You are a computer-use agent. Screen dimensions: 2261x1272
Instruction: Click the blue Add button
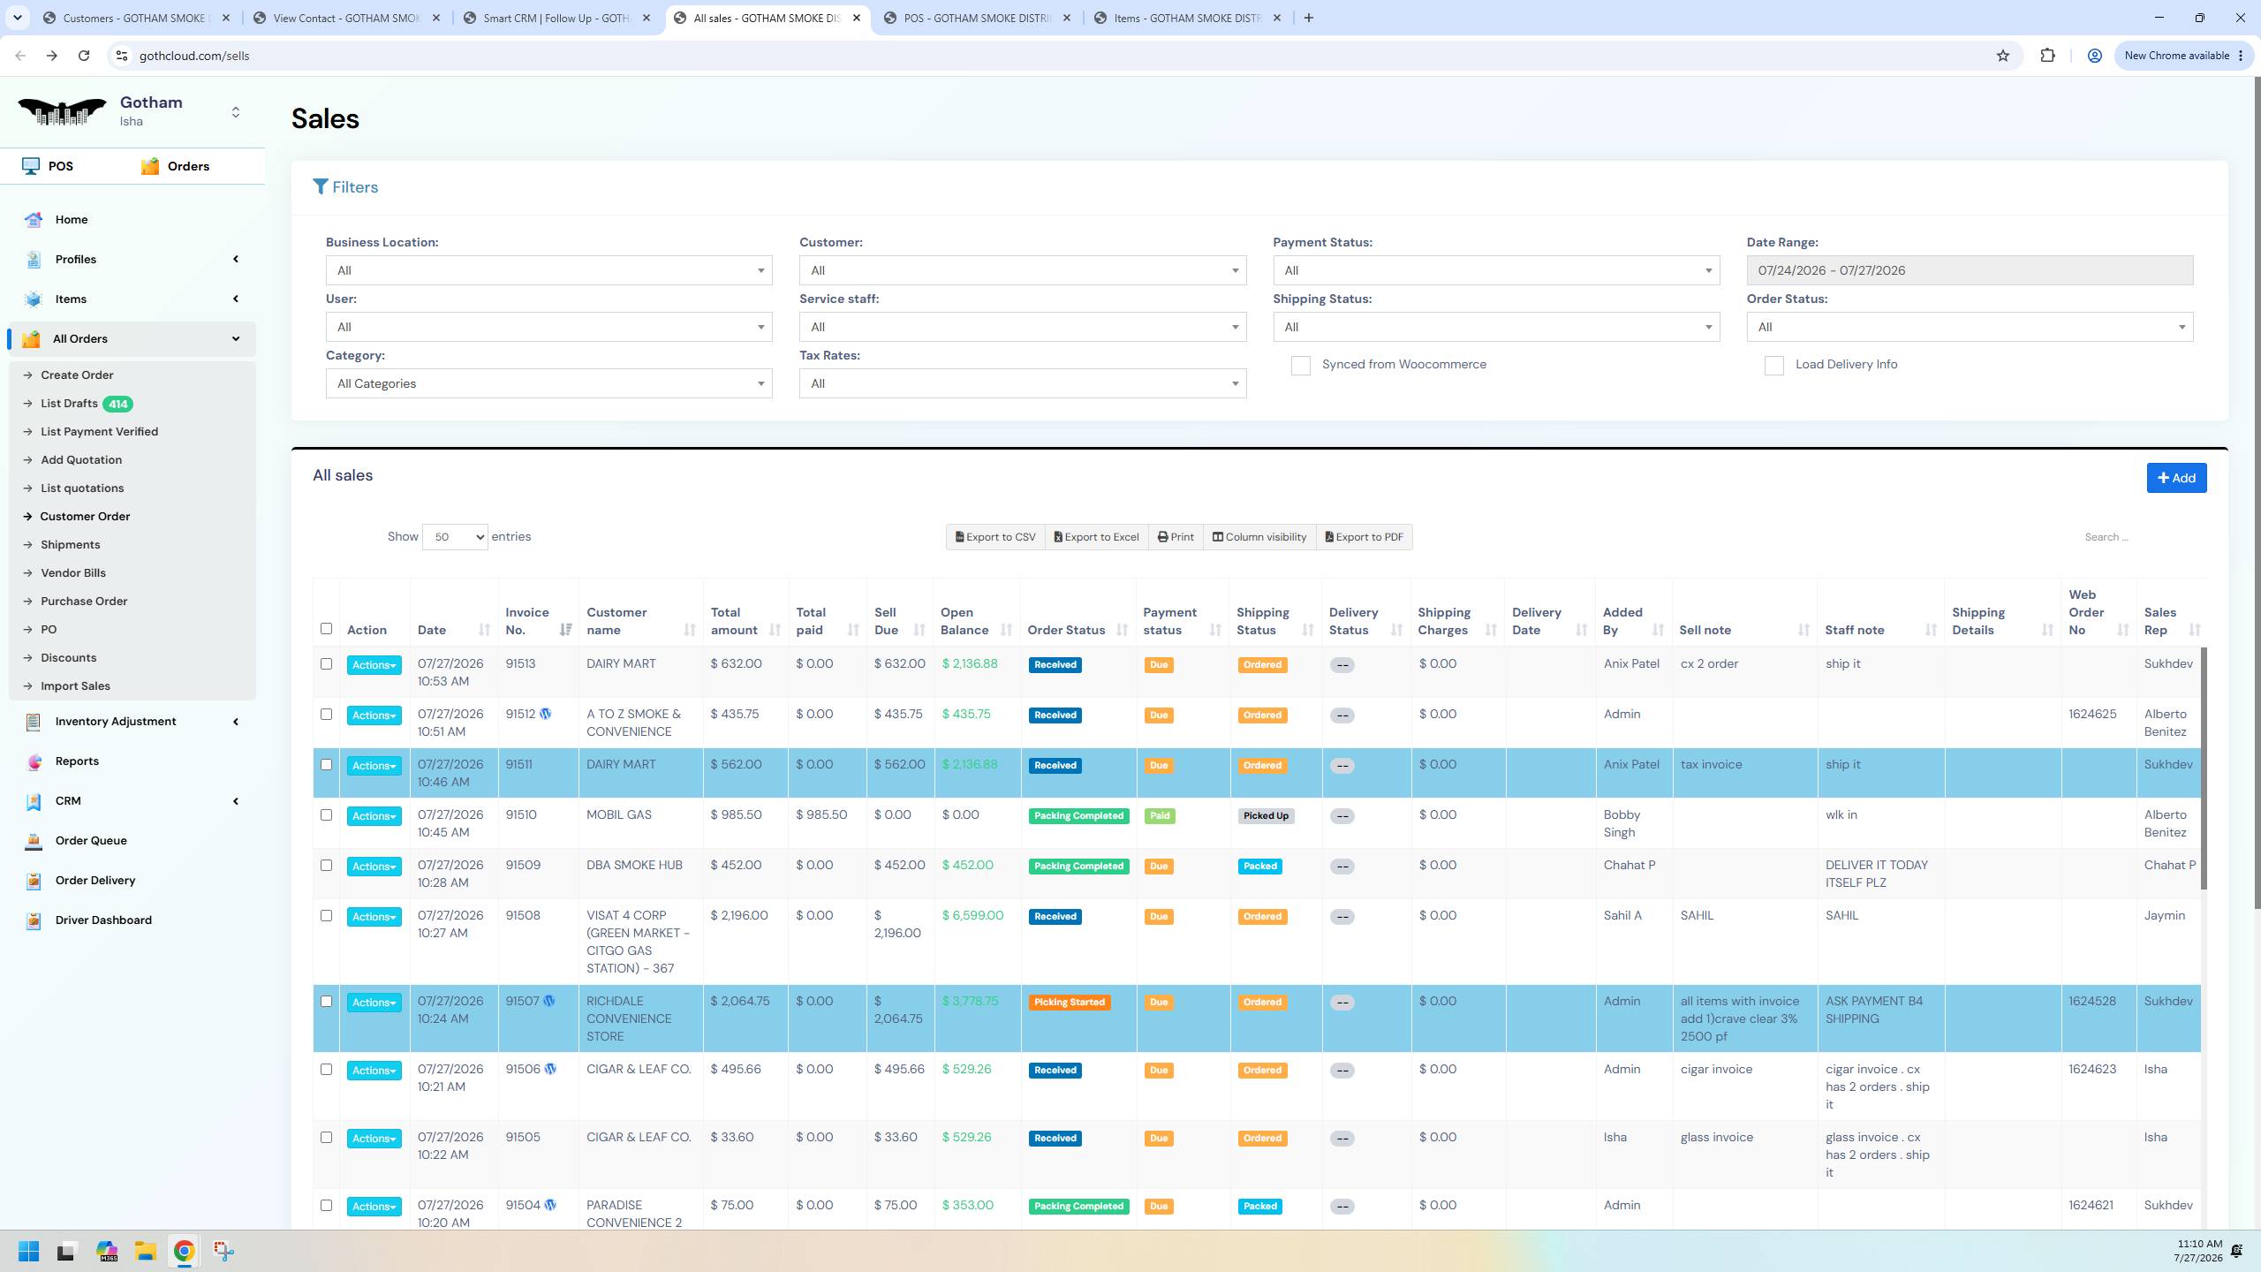click(x=2176, y=478)
